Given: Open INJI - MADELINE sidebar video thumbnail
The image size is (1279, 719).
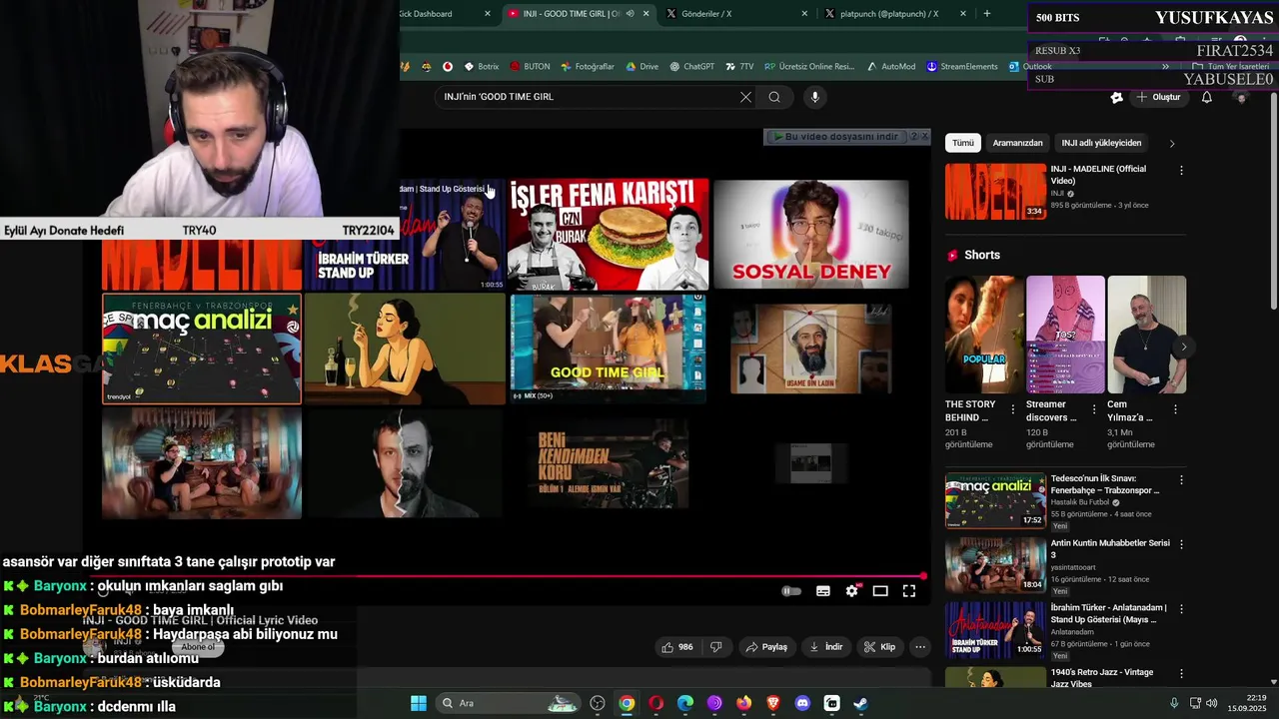Looking at the screenshot, I should pos(995,192).
